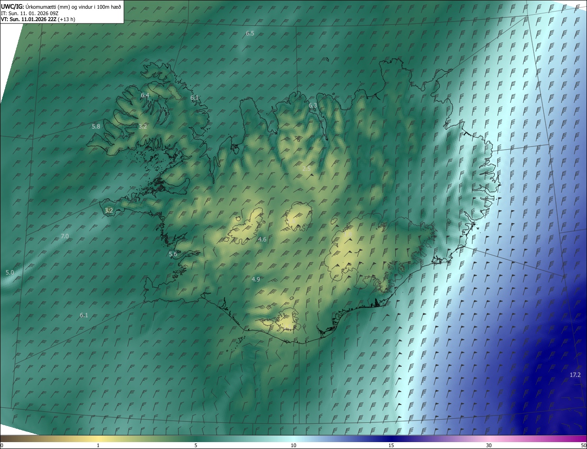Select the 2.5 value label on the map
The height and width of the screenshot is (449, 587).
pos(306,169)
